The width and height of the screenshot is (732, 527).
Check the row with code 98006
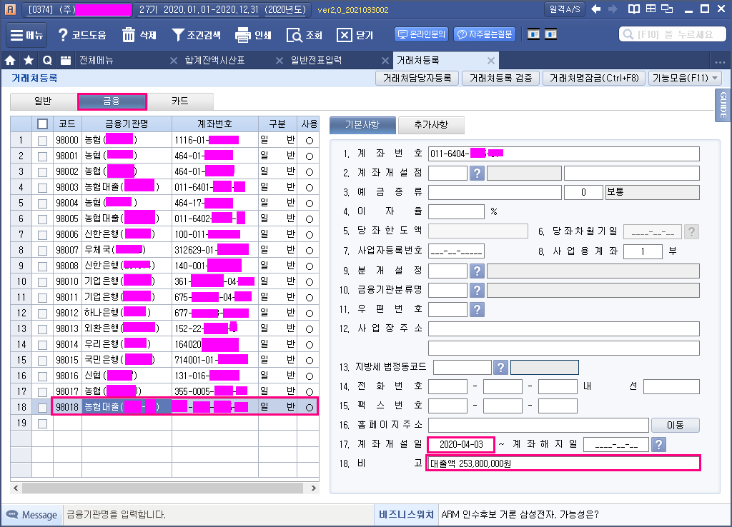pos(42,235)
